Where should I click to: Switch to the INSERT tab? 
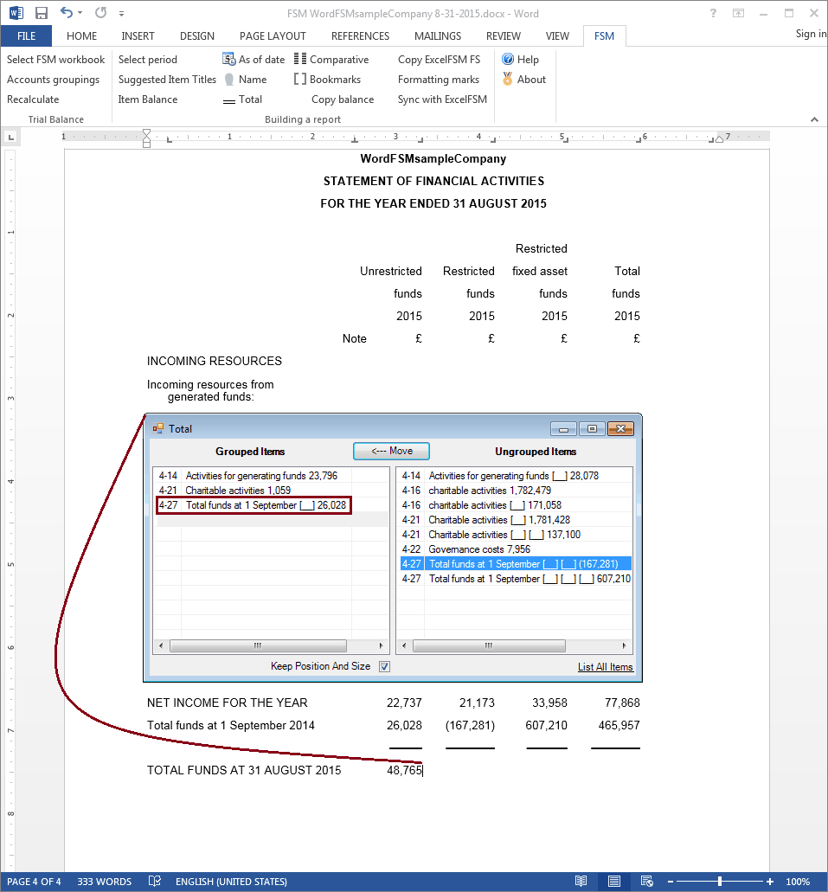pyautogui.click(x=138, y=35)
